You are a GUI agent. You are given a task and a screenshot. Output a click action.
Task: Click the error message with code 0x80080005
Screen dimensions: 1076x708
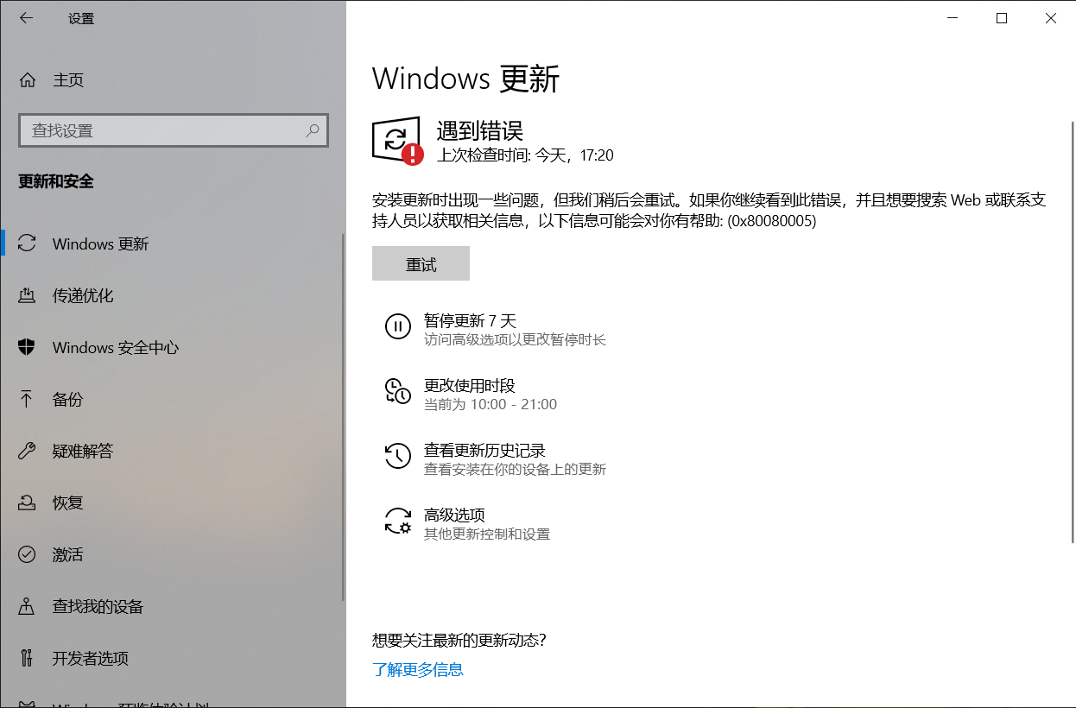[x=709, y=210]
